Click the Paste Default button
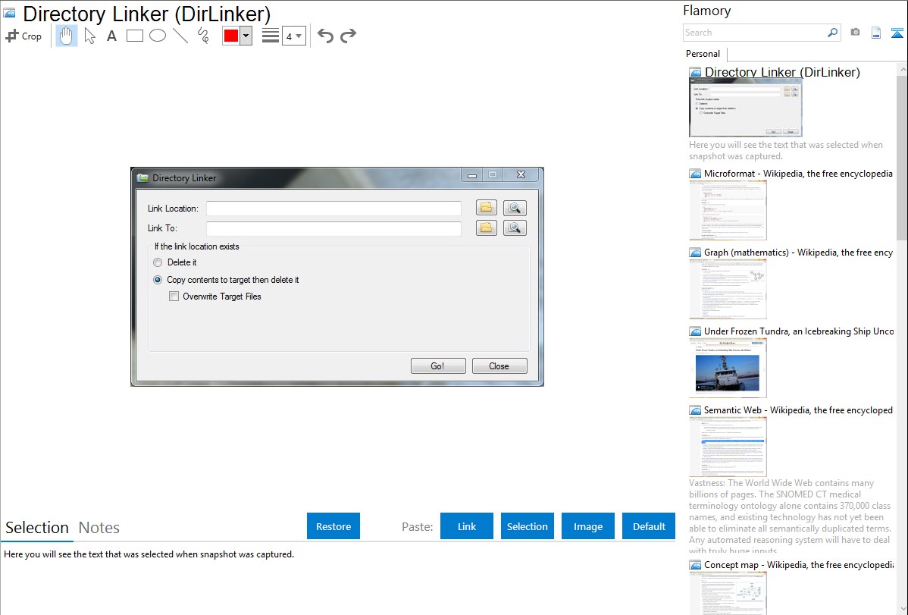Screen dimensions: 908x615 coord(649,526)
